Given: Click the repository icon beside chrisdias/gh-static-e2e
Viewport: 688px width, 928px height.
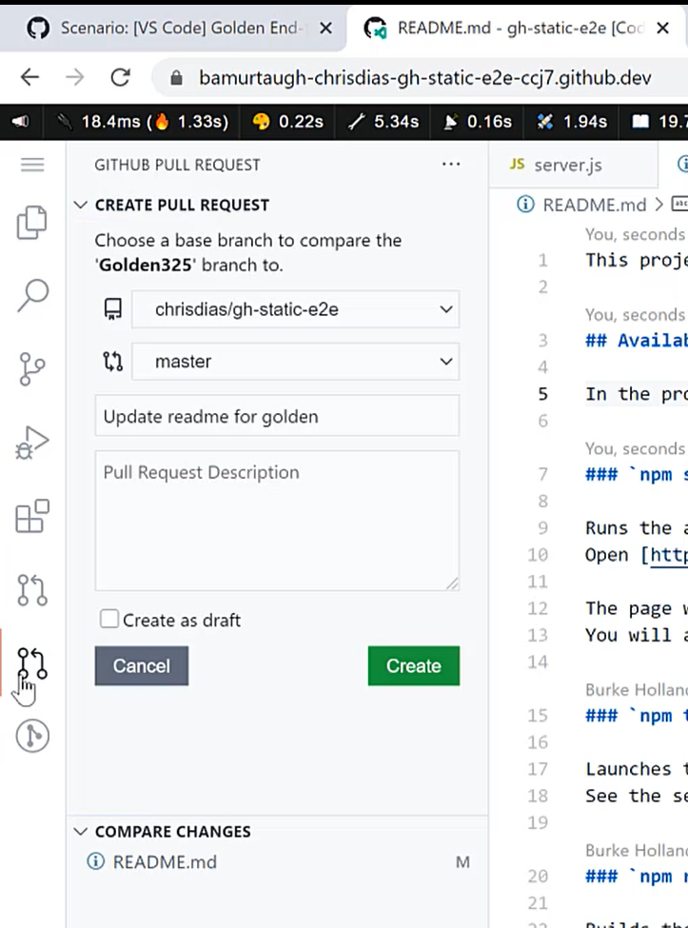Looking at the screenshot, I should (113, 308).
